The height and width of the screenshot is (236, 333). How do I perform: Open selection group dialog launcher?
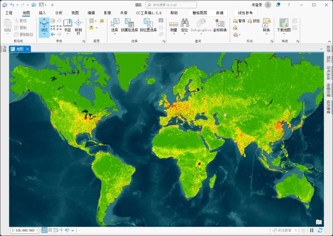click(x=164, y=41)
